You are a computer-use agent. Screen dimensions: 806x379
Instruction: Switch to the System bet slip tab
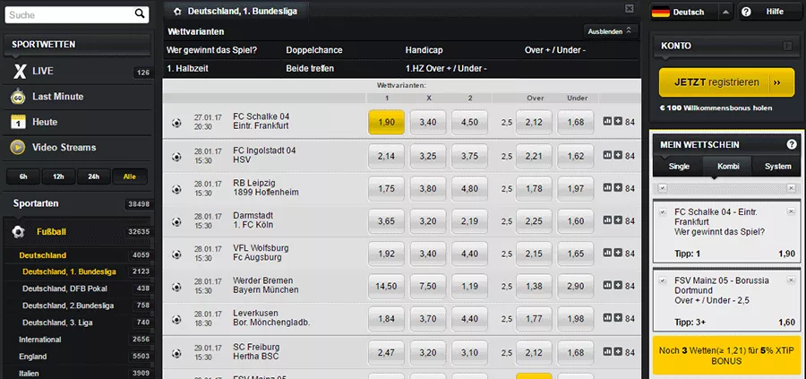(778, 166)
